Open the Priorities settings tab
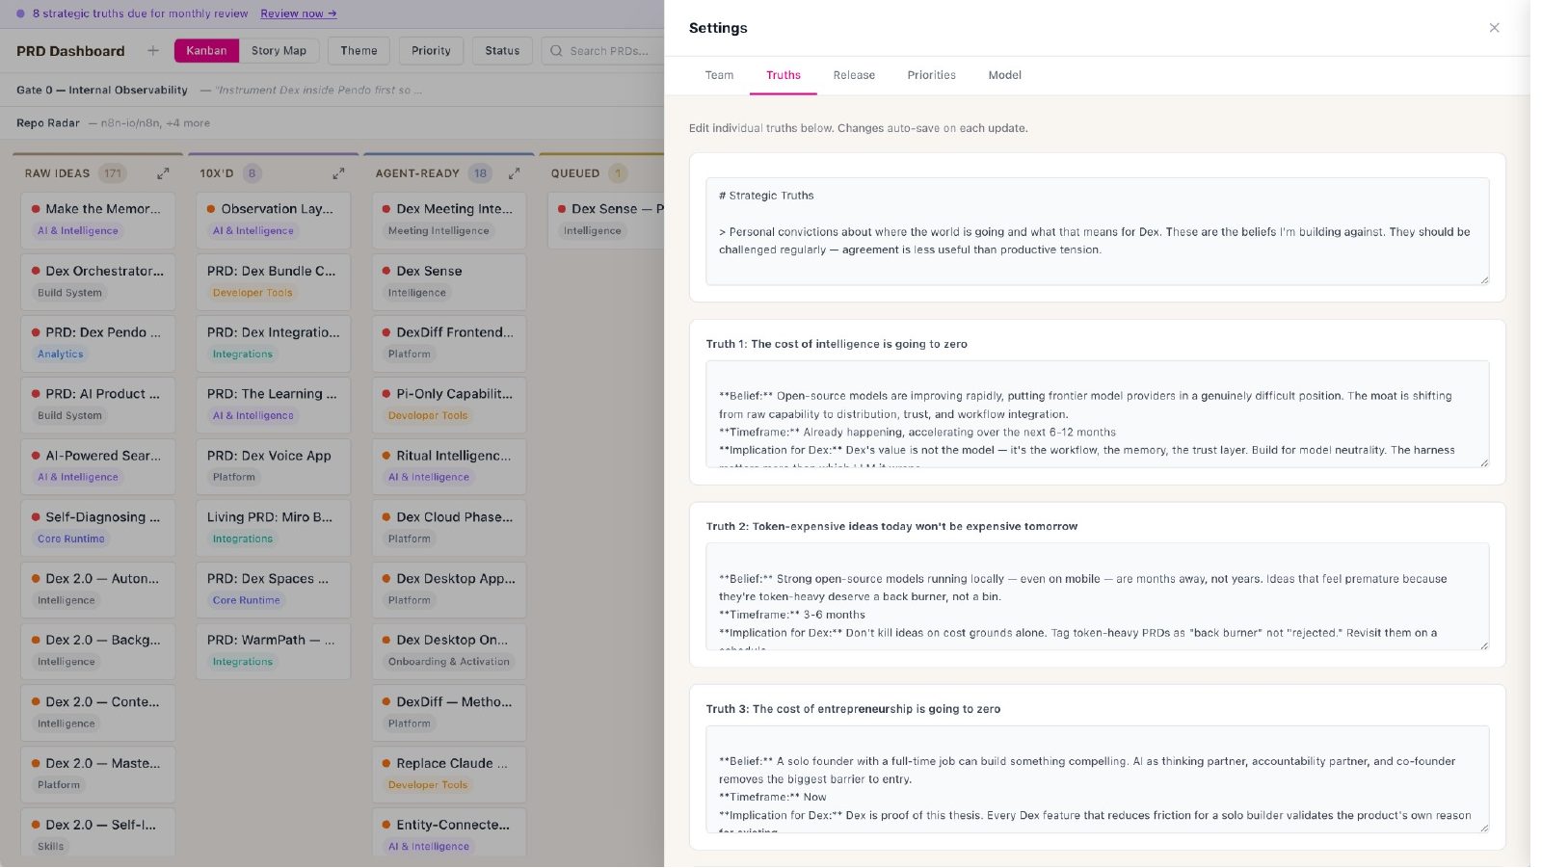 coord(931,75)
